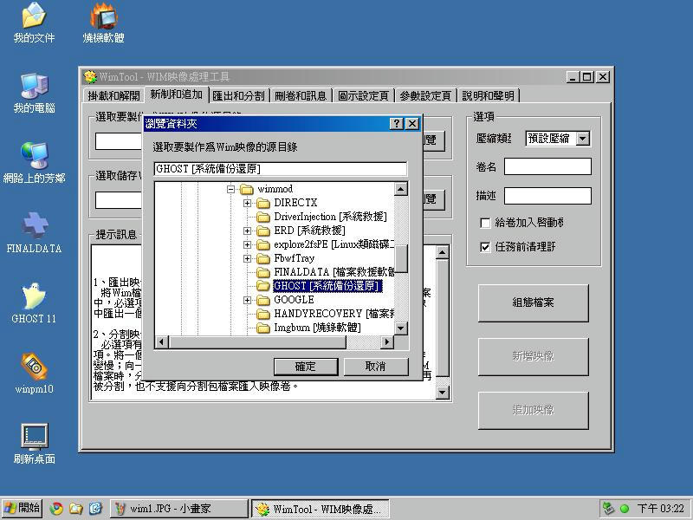Click the DIRECTX folder icon
The height and width of the screenshot is (520, 693).
[x=263, y=203]
